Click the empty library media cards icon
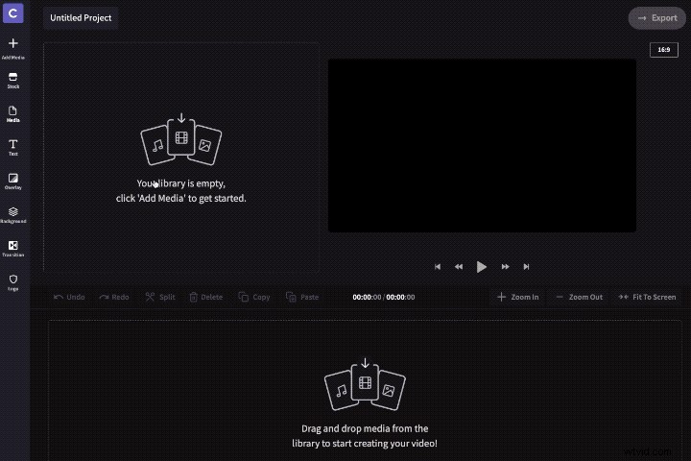This screenshot has height=461, width=691. pyautogui.click(x=181, y=139)
